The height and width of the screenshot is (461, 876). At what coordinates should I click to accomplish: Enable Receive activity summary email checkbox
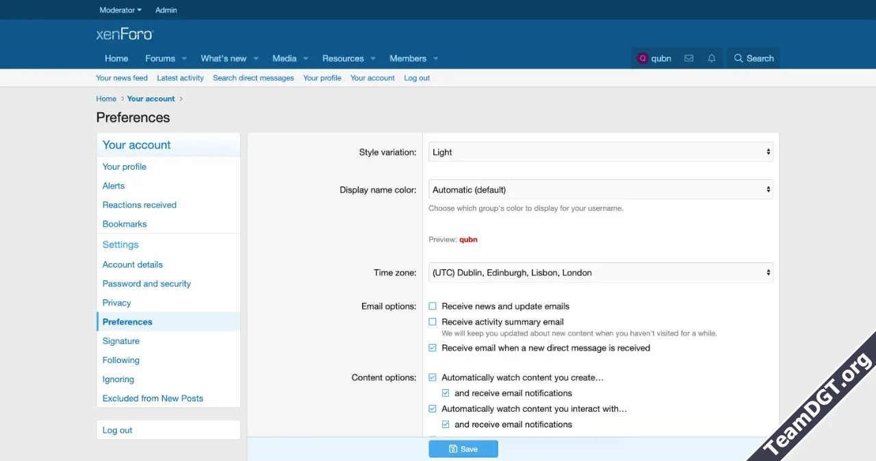[433, 322]
